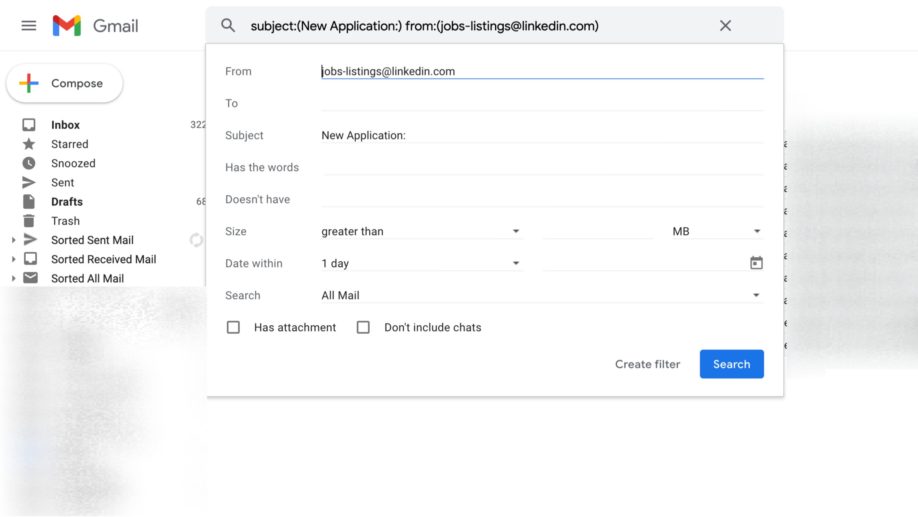Click the Snoozed clock icon
This screenshot has width=918, height=517.
29,163
